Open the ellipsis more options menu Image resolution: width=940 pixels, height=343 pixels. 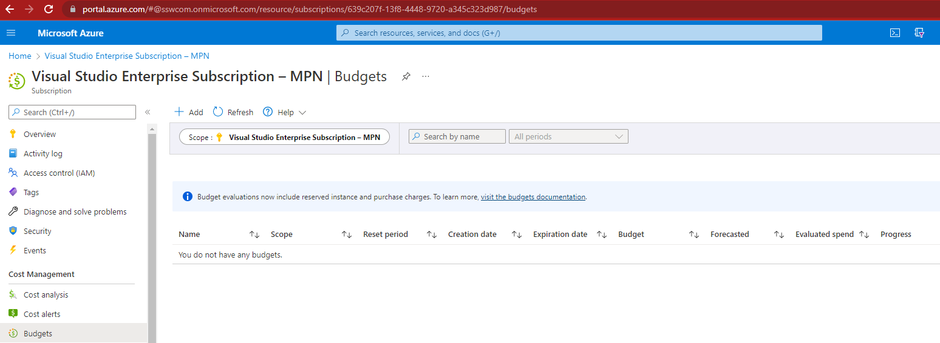point(426,76)
